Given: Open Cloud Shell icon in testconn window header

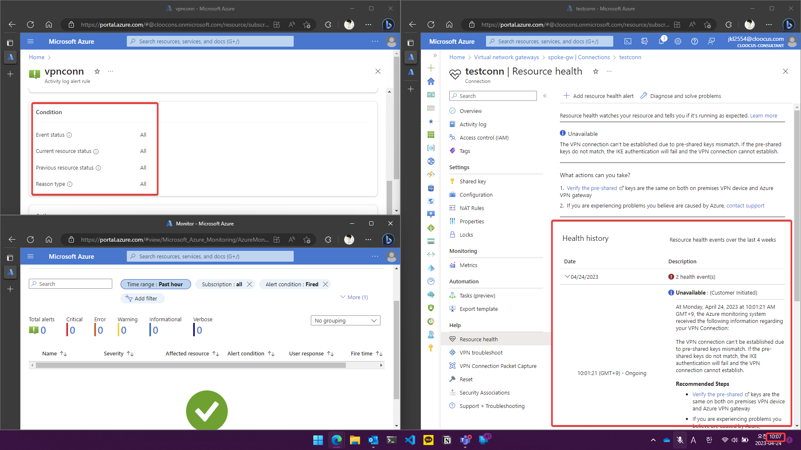Looking at the screenshot, I should 628,41.
